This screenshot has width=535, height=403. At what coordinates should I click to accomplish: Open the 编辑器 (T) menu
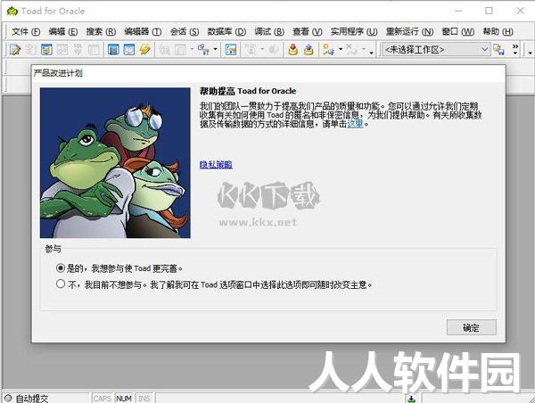[x=143, y=32]
